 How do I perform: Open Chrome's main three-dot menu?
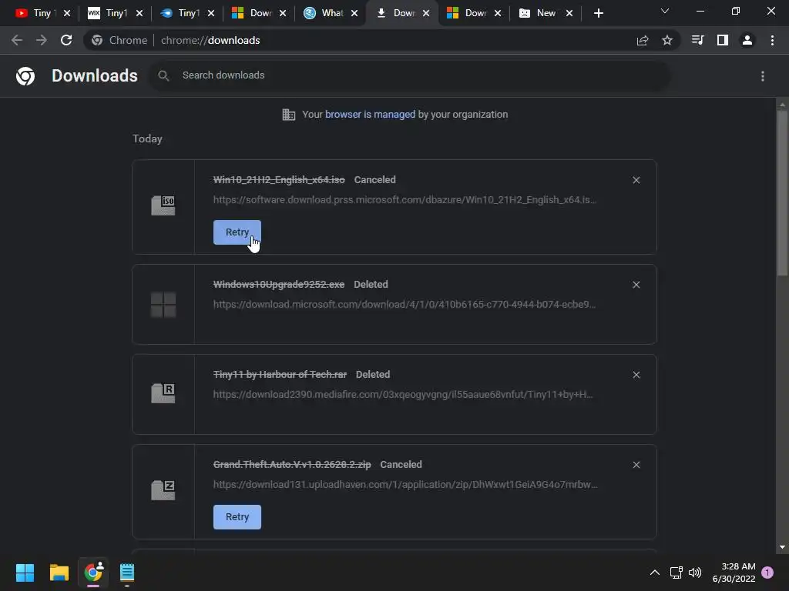click(772, 40)
